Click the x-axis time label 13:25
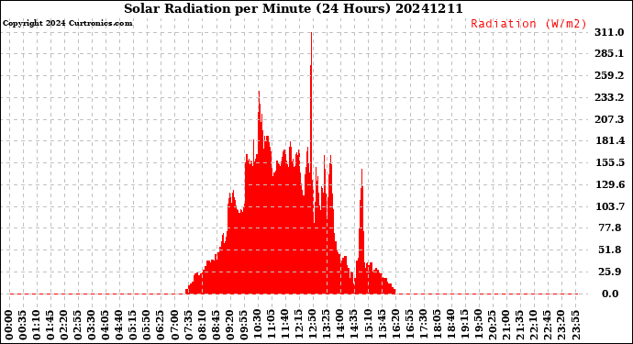 (327, 326)
